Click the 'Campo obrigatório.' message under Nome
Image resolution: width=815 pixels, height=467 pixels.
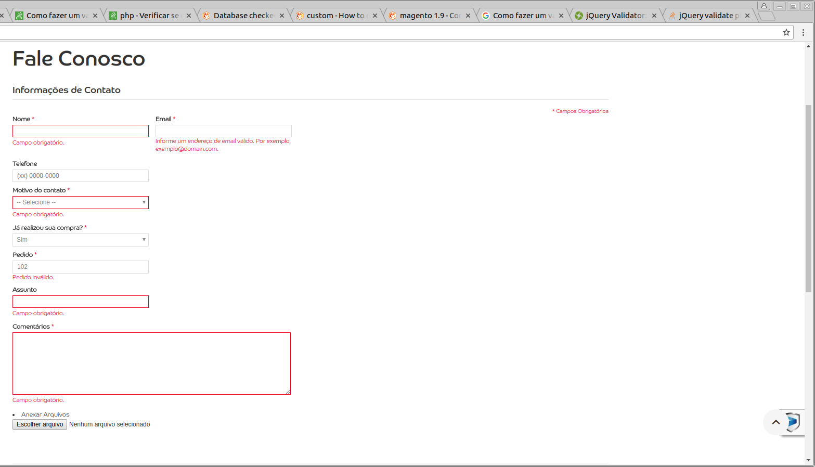38,142
